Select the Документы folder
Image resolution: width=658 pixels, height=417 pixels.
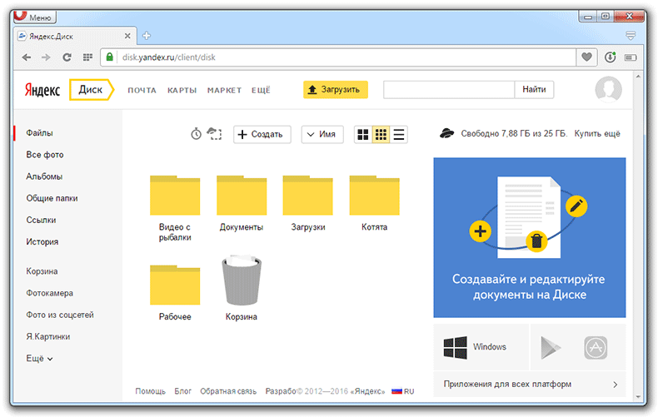click(242, 203)
